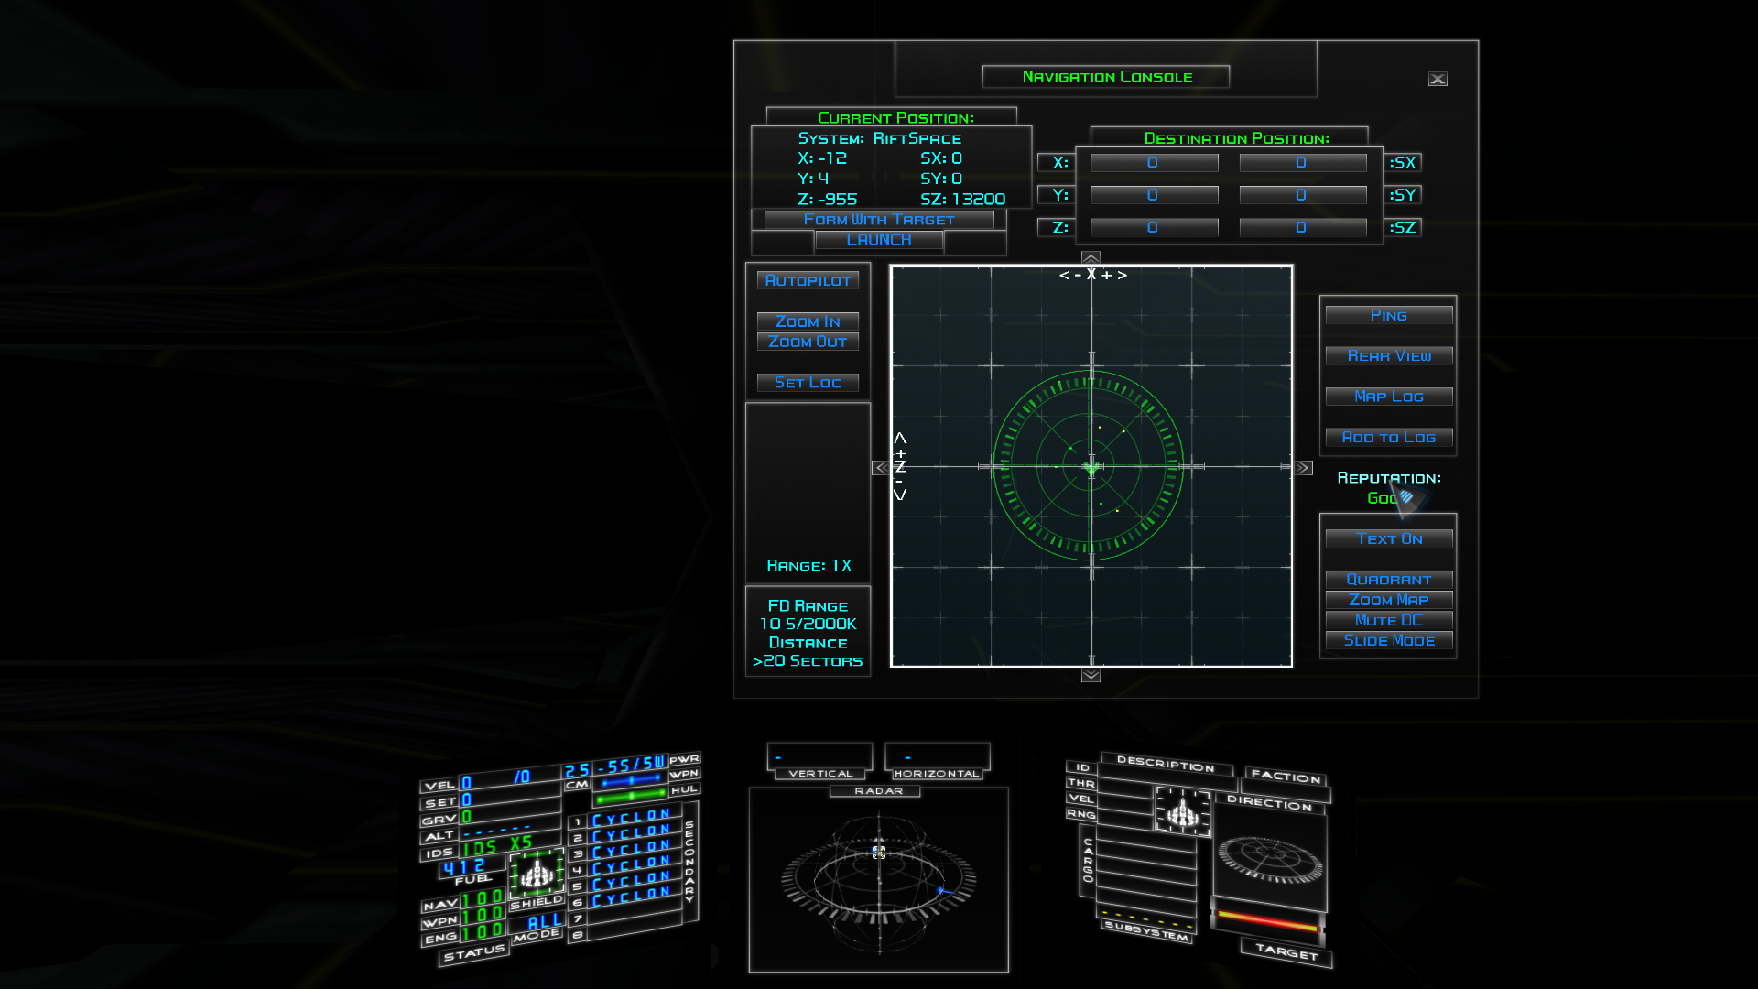This screenshot has width=1758, height=989.
Task: Pan nav map down with bottom arrow
Action: (x=1091, y=676)
